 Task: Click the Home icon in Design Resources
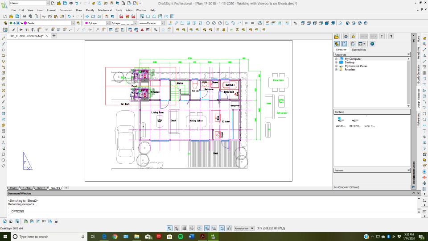pyautogui.click(x=346, y=37)
